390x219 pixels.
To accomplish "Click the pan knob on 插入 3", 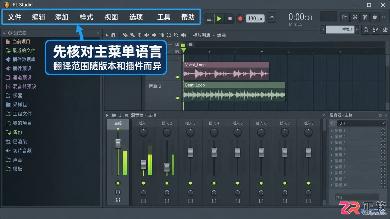I will click(x=190, y=132).
